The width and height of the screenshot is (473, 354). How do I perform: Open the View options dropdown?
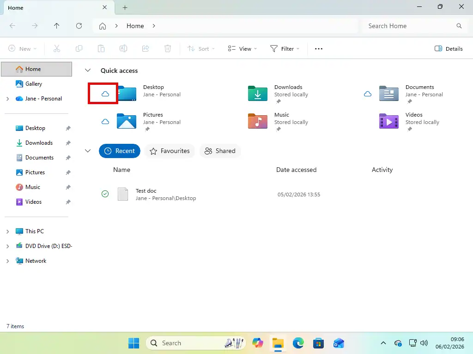[x=242, y=48]
